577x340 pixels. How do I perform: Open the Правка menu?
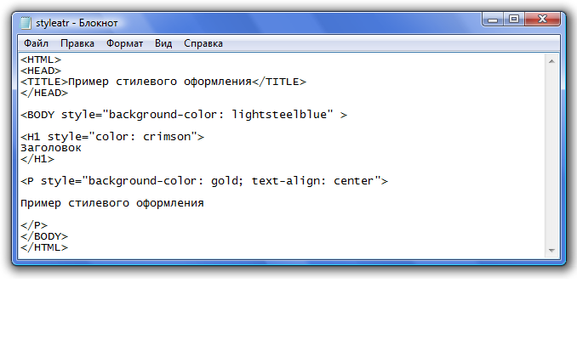[x=77, y=43]
